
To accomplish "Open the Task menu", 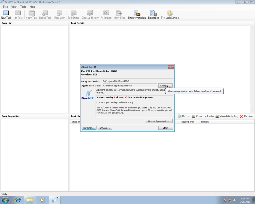I will pos(5,7).
